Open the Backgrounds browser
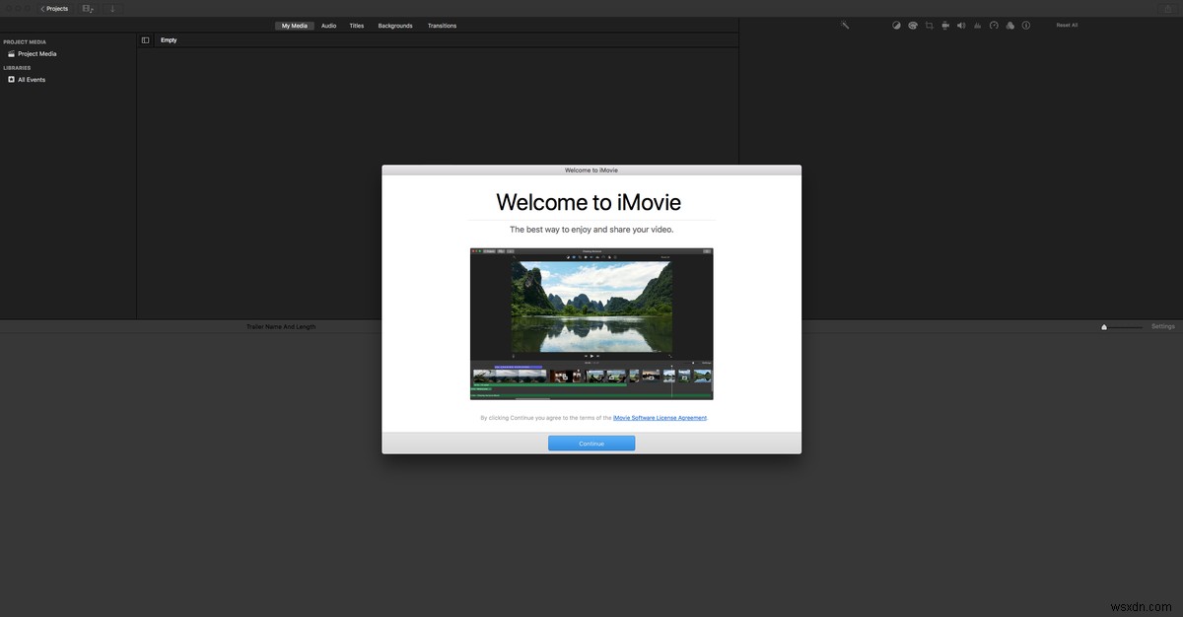Viewport: 1183px width, 617px height. 394,26
